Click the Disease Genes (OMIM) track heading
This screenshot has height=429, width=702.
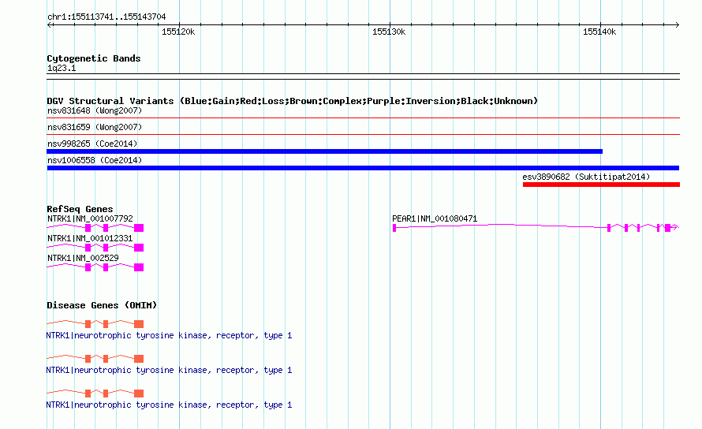pyautogui.click(x=102, y=305)
